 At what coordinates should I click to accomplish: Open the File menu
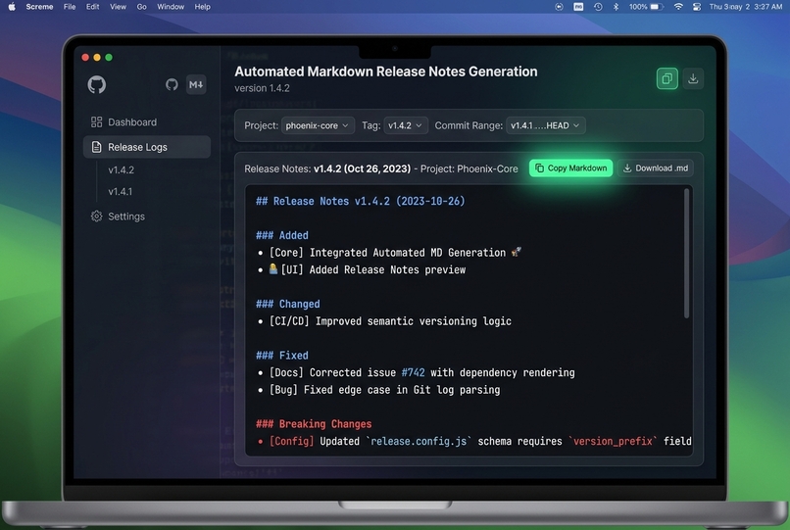coord(70,7)
